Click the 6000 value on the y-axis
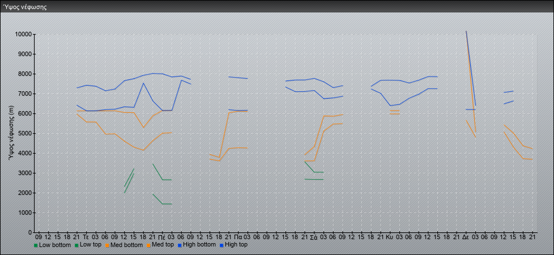Viewport: 554px width, 255px height. [24, 113]
